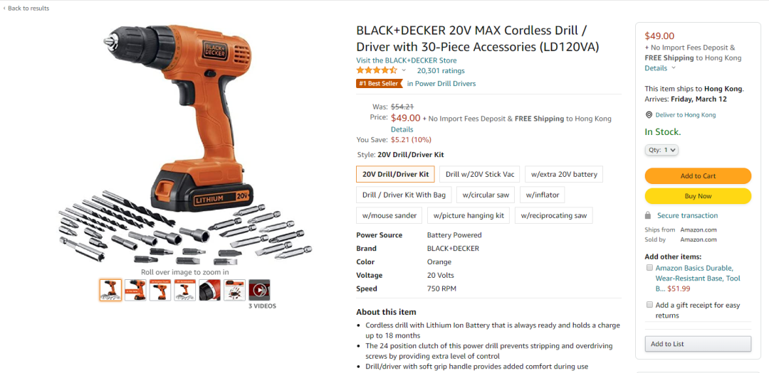This screenshot has height=373, width=769.
Task: Enable the gift receipt checkbox
Action: (649, 305)
